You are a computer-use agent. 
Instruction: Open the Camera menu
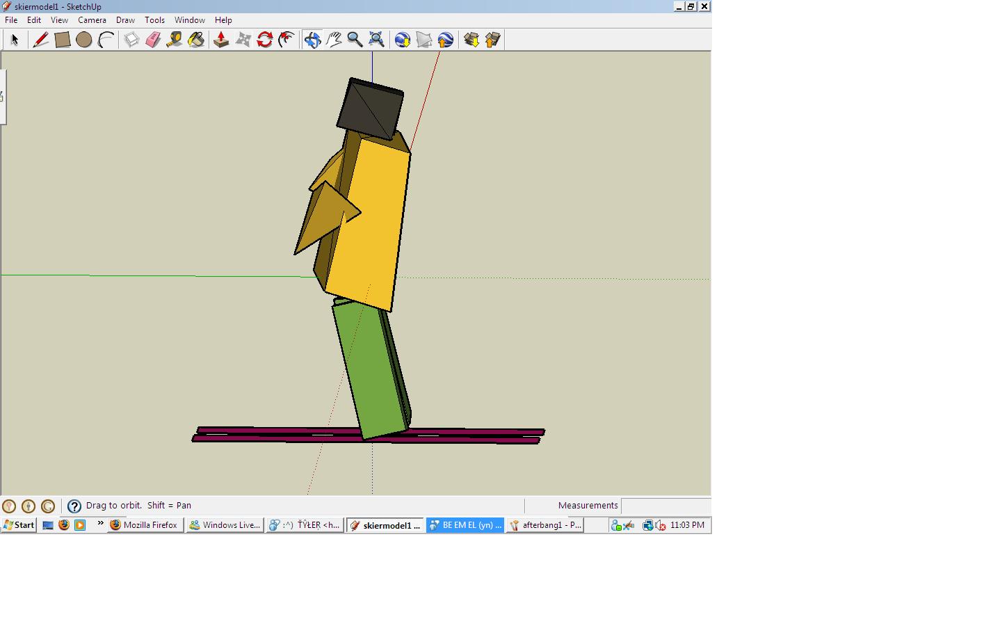click(x=92, y=20)
